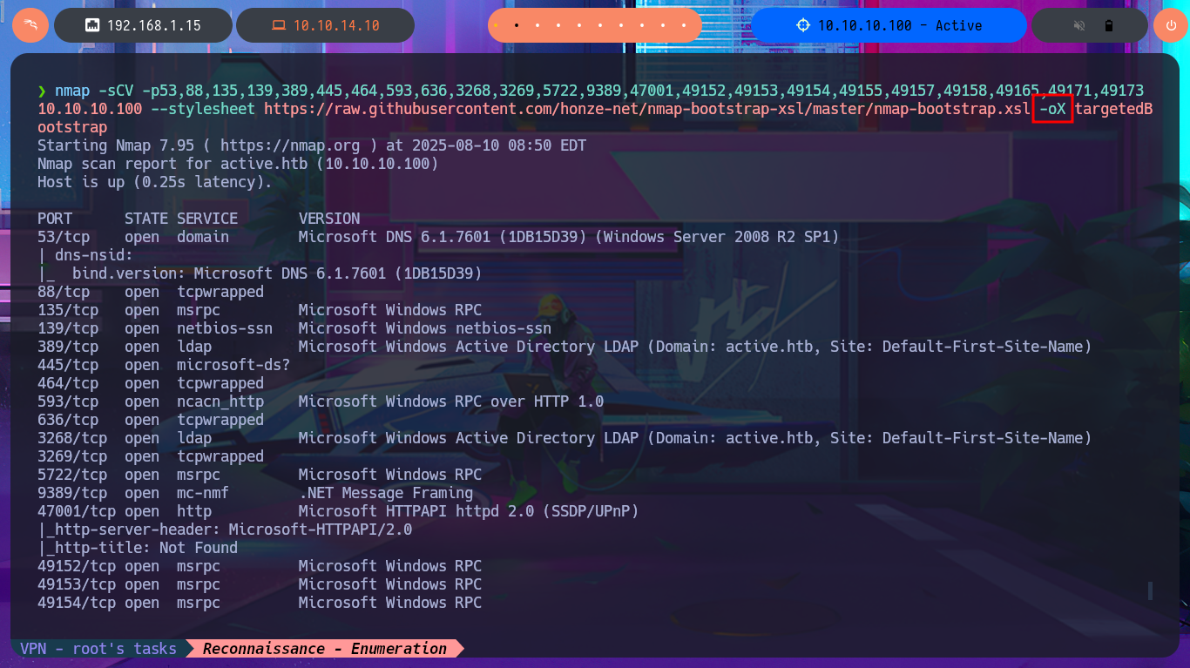The height and width of the screenshot is (668, 1190).
Task: Click the Starting Nmap 7.95 line
Action: coord(312,145)
